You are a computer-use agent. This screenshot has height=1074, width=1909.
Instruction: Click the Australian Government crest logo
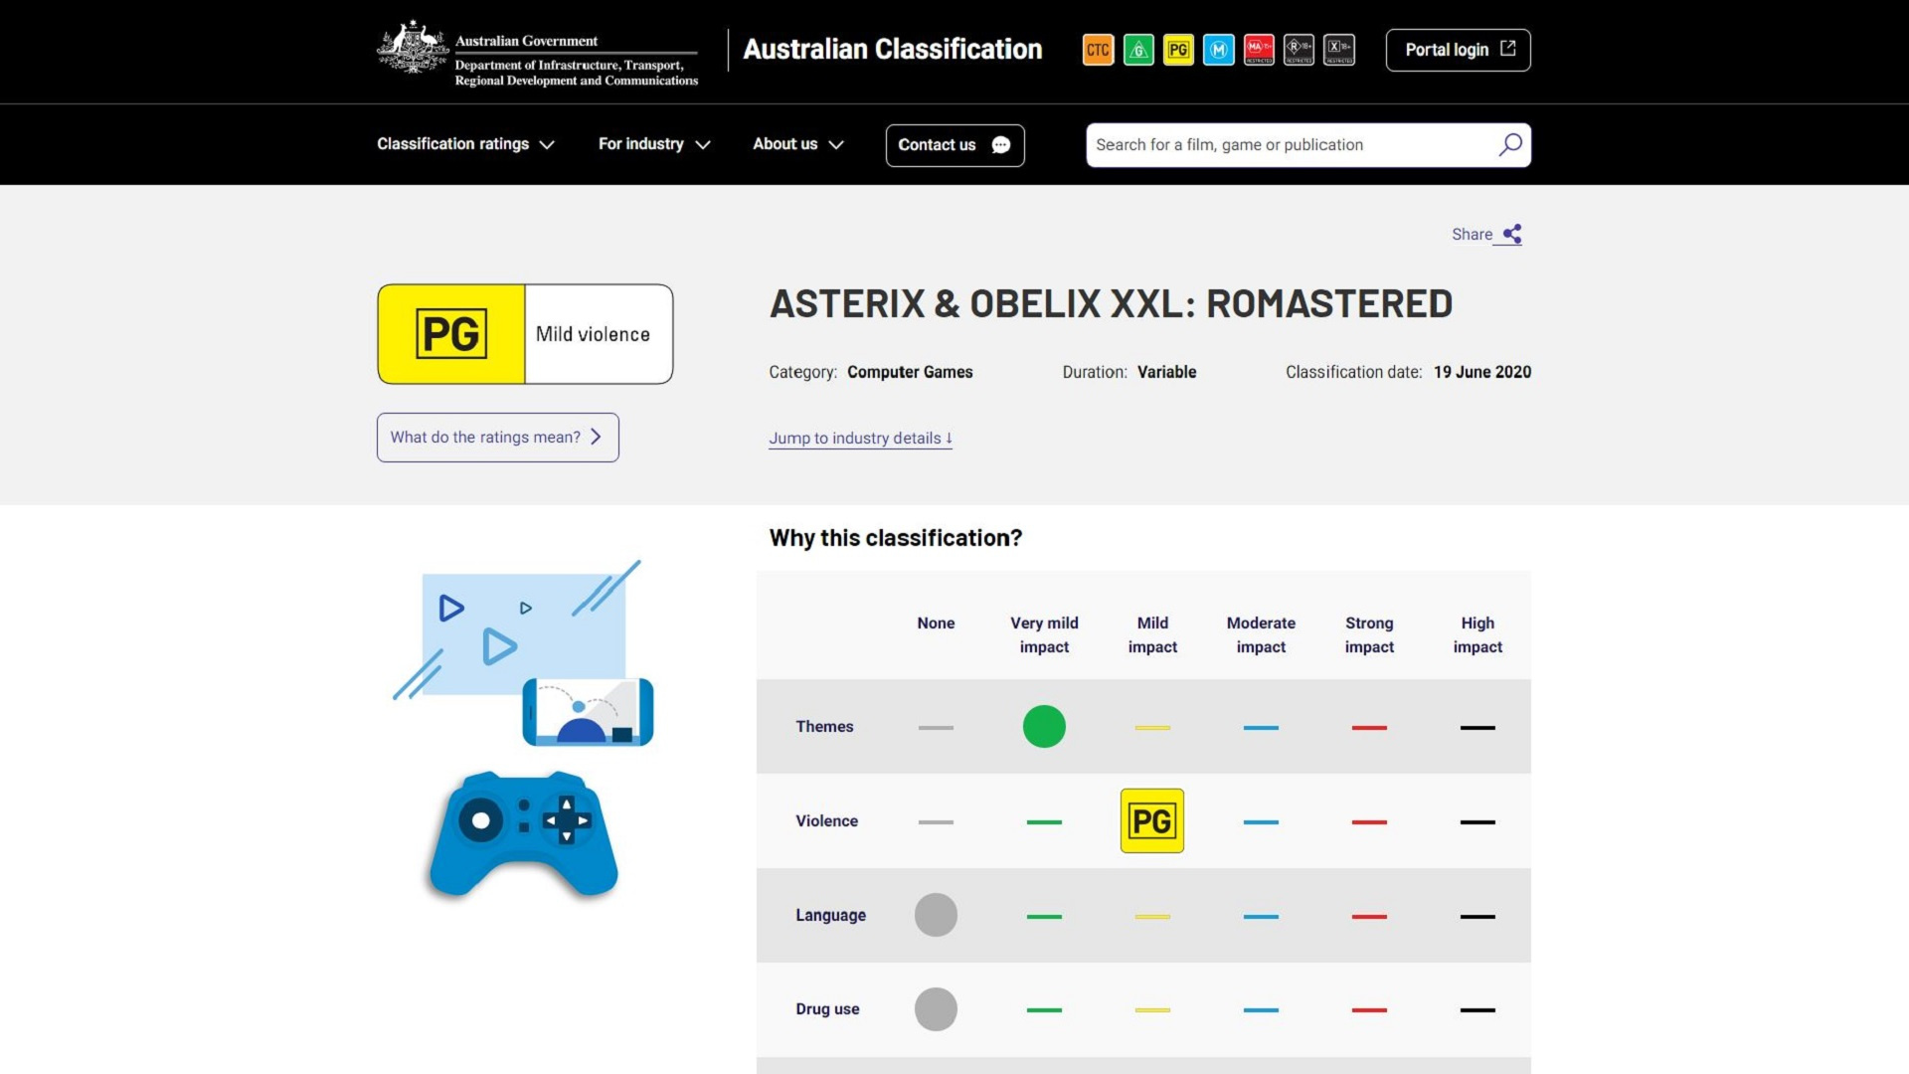pyautogui.click(x=413, y=48)
